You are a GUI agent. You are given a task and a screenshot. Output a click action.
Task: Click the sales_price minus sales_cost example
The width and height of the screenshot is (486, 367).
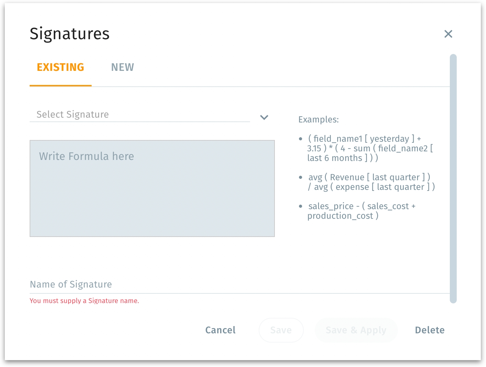362,211
